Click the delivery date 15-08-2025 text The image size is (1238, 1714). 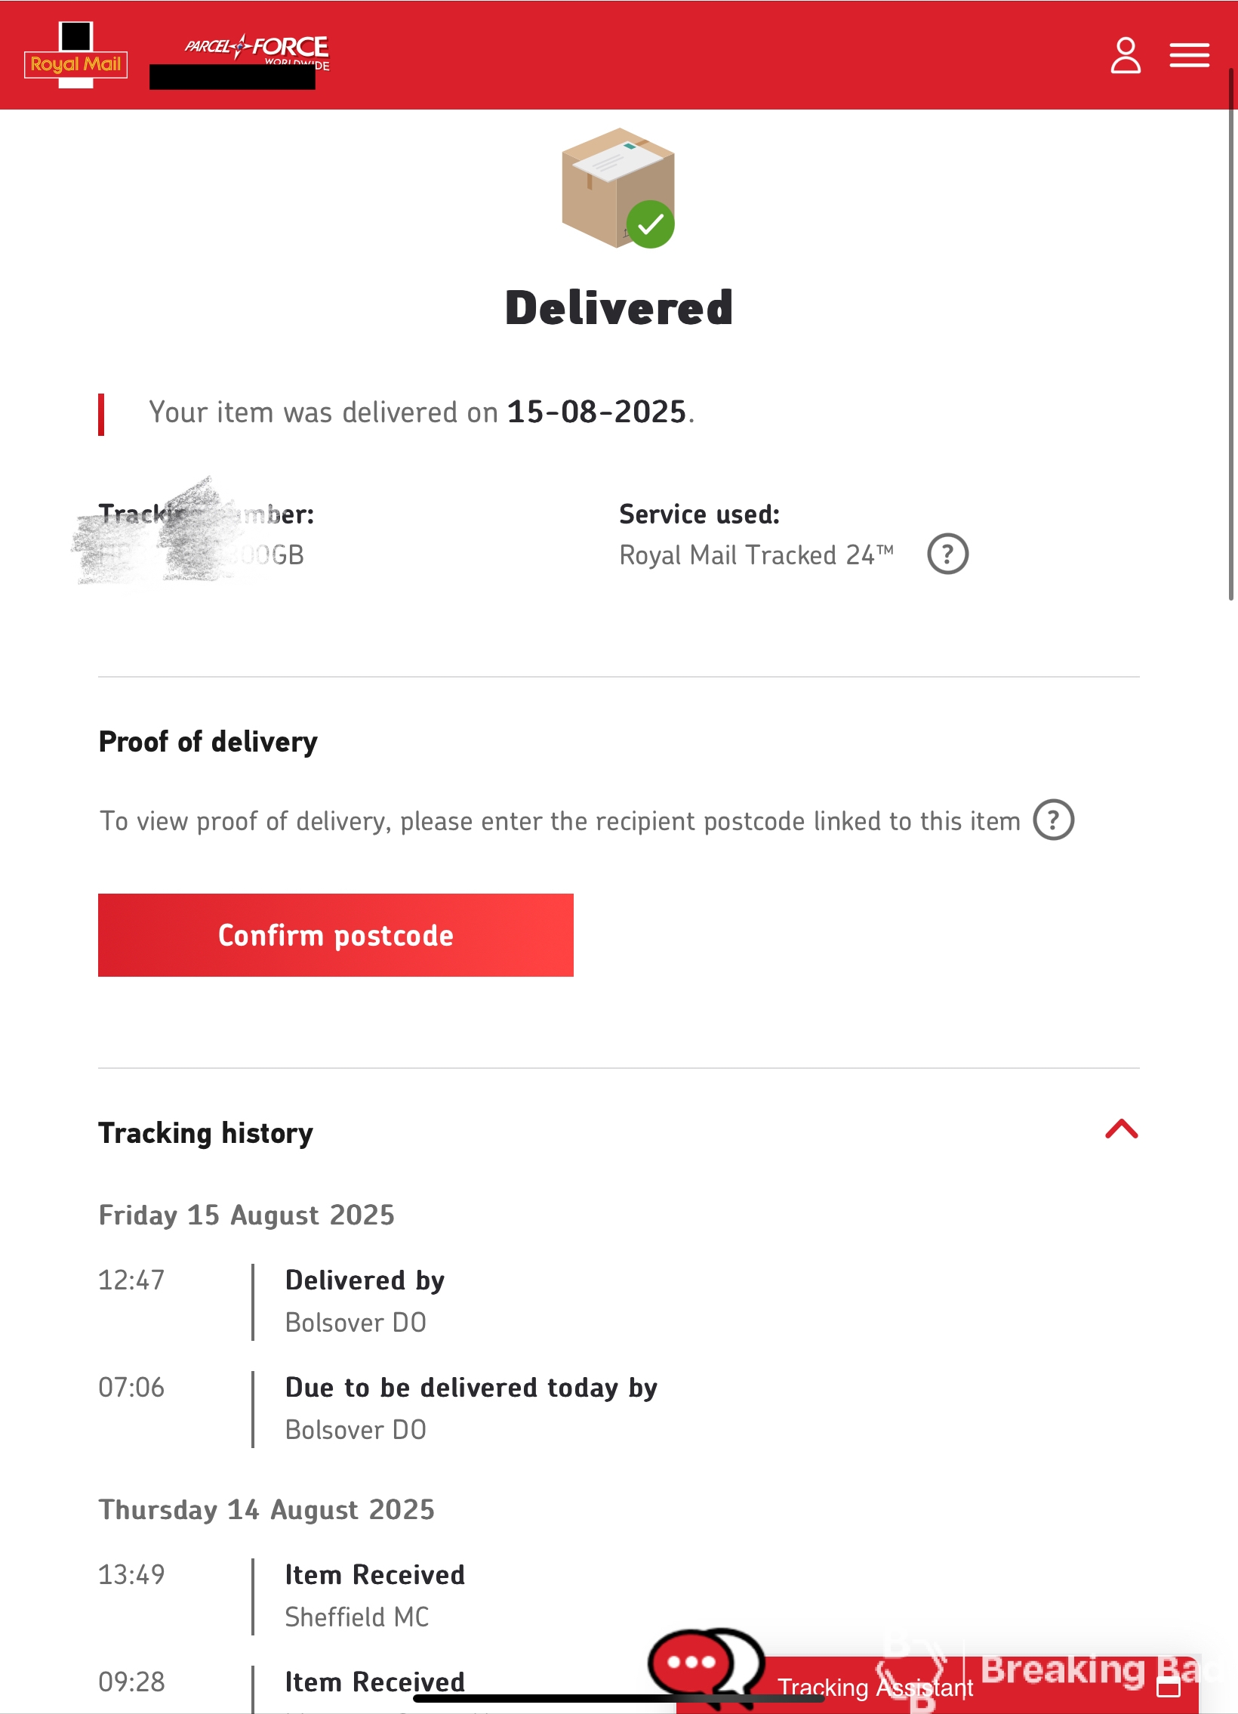click(x=596, y=412)
